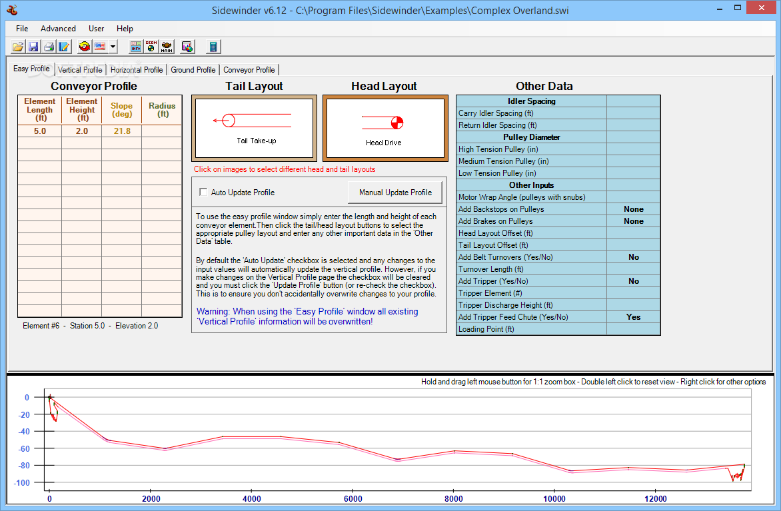The width and height of the screenshot is (781, 511).
Task: Click the Slope cell showing 21.8
Action: tap(122, 131)
